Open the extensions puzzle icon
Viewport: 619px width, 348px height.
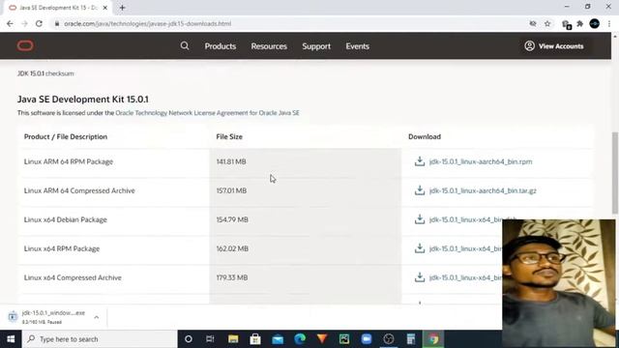point(579,23)
